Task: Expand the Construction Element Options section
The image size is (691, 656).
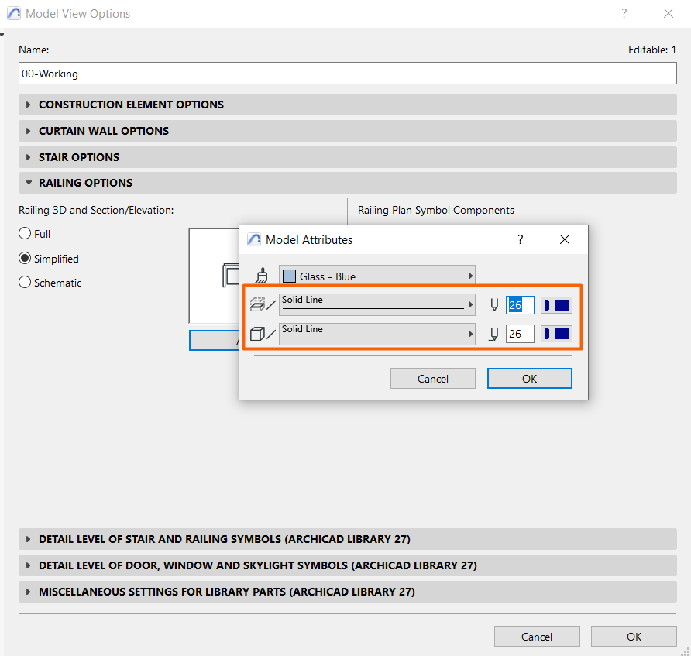Action: pyautogui.click(x=131, y=105)
